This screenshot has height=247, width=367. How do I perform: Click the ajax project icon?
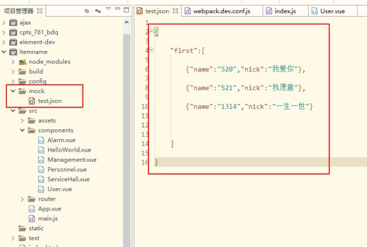click(13, 23)
